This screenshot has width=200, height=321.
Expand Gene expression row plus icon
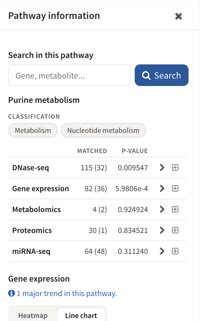175,188
